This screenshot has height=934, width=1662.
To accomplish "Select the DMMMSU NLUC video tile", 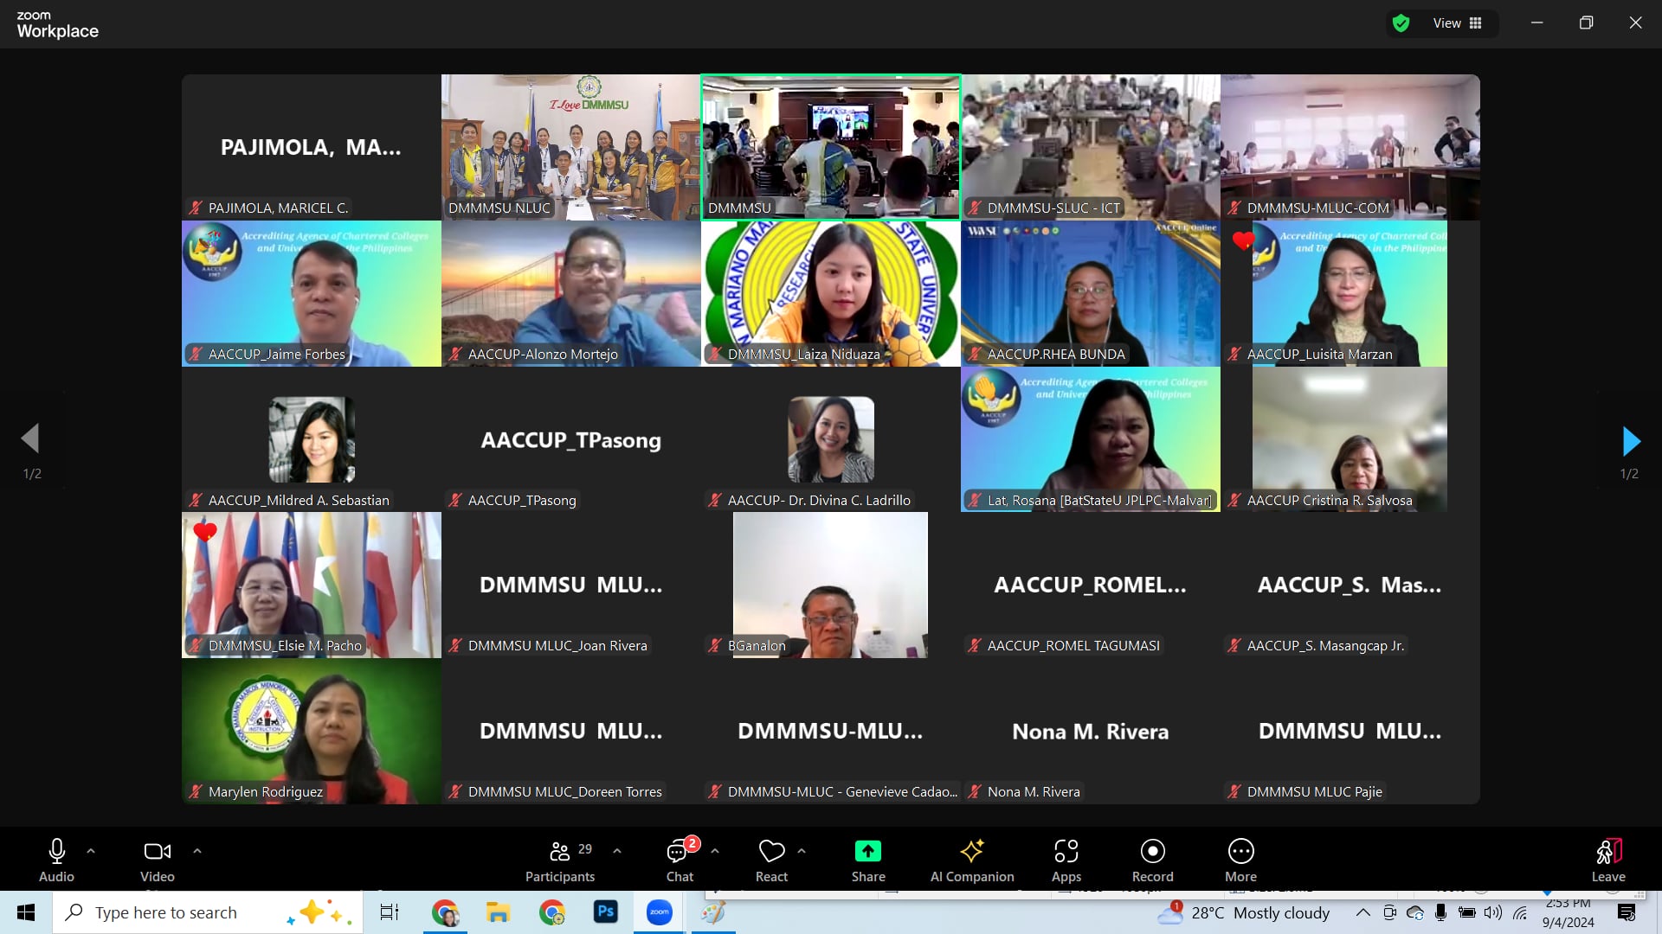I will point(571,147).
